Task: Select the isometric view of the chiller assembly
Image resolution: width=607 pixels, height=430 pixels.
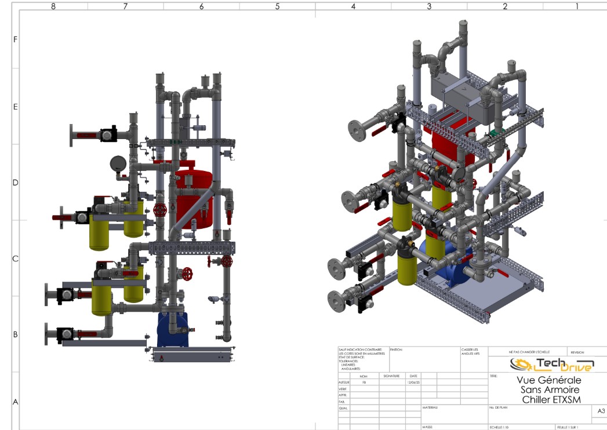Action: 435,173
